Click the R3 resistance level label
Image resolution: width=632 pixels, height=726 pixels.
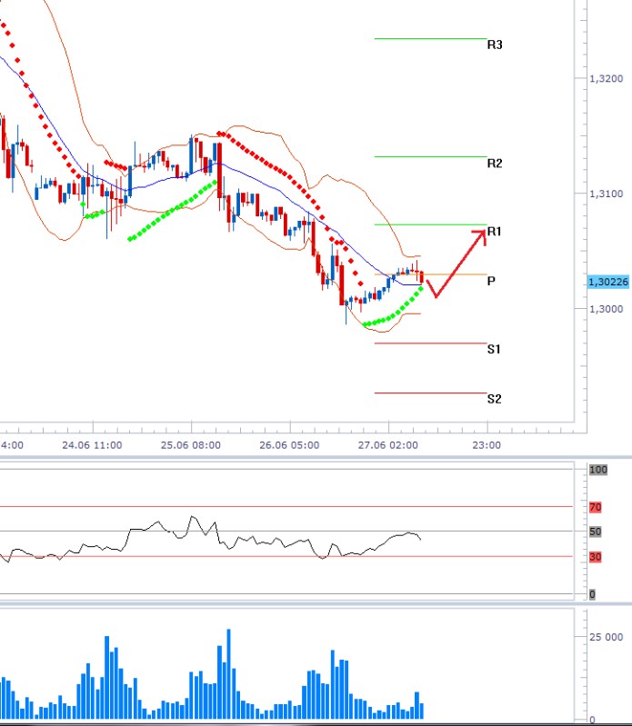pos(495,45)
